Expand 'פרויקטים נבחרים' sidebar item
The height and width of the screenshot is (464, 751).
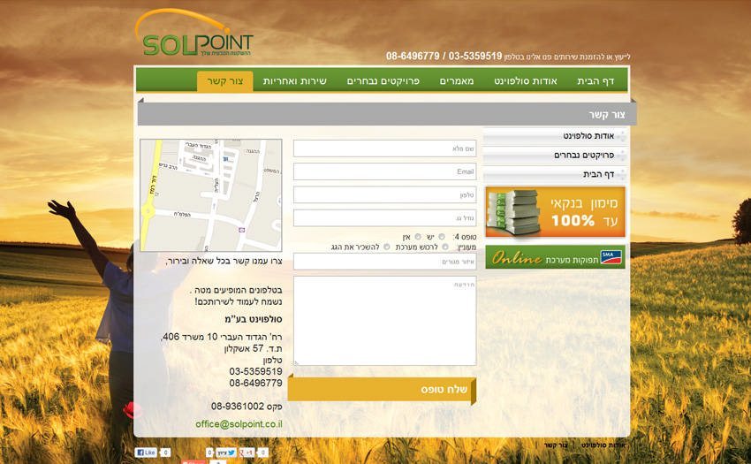pos(556,155)
